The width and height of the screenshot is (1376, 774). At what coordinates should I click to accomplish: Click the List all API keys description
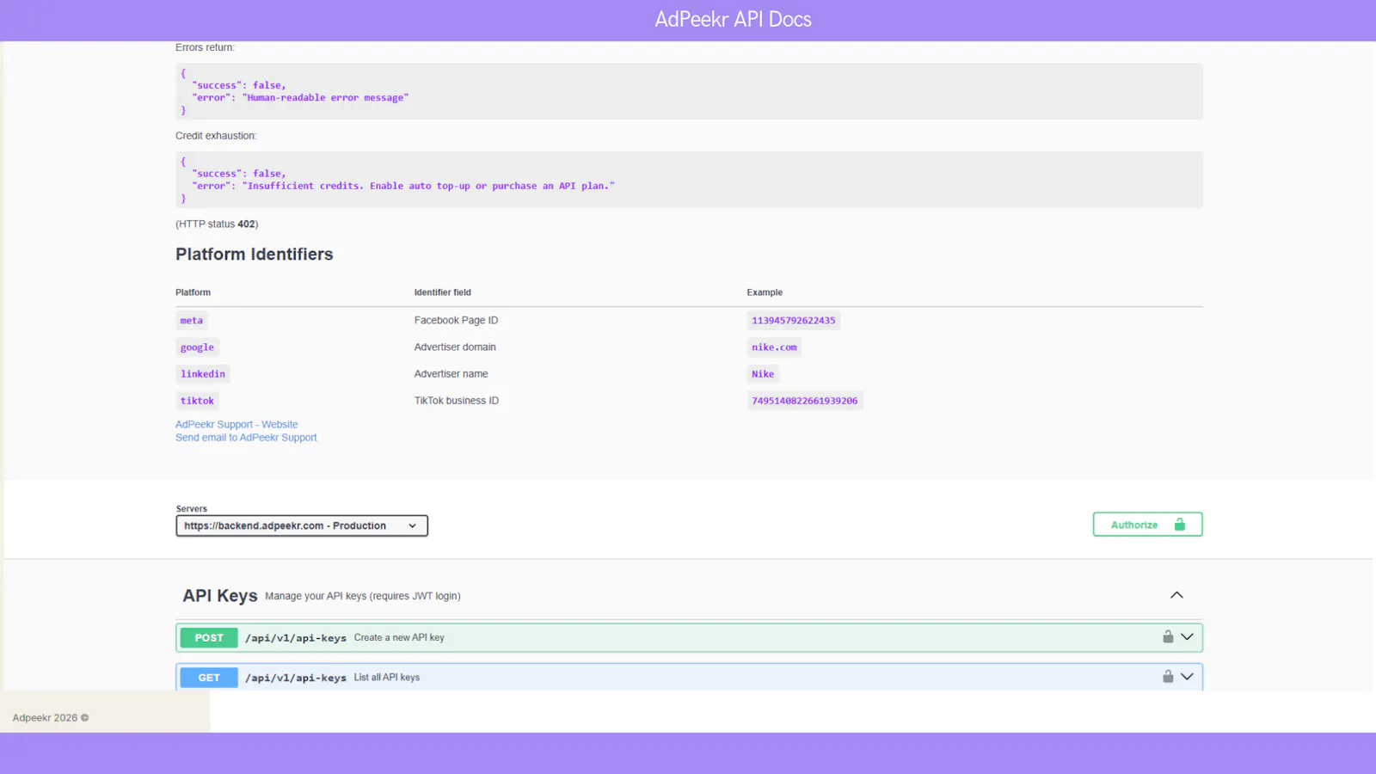point(387,678)
